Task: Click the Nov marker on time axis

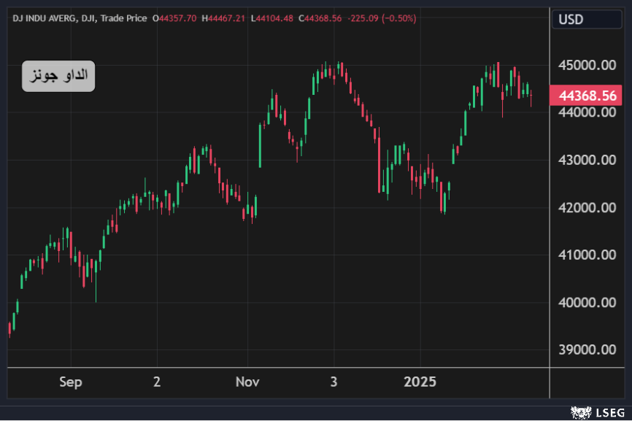Action: coord(248,382)
